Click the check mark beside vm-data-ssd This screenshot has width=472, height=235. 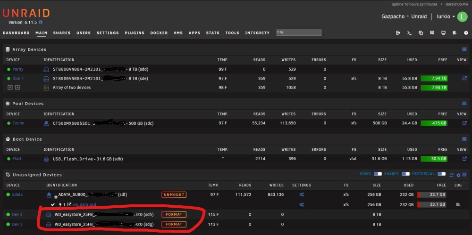click(x=53, y=205)
